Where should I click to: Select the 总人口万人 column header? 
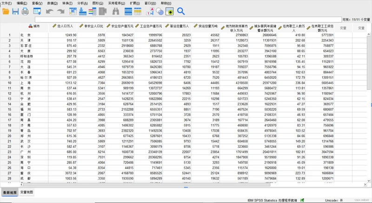pos(63,26)
